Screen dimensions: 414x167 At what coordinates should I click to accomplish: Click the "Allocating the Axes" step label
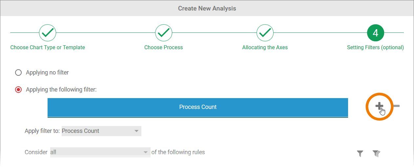265,47
